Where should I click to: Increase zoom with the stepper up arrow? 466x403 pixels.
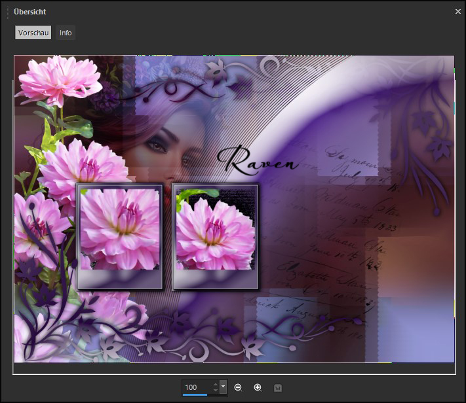tap(216, 384)
